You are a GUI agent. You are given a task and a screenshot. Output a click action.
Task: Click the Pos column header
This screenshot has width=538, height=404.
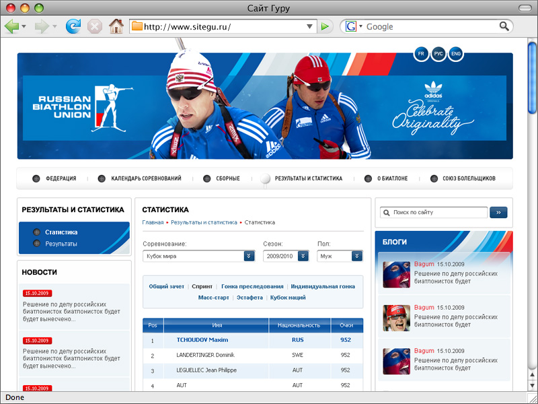pos(153,325)
